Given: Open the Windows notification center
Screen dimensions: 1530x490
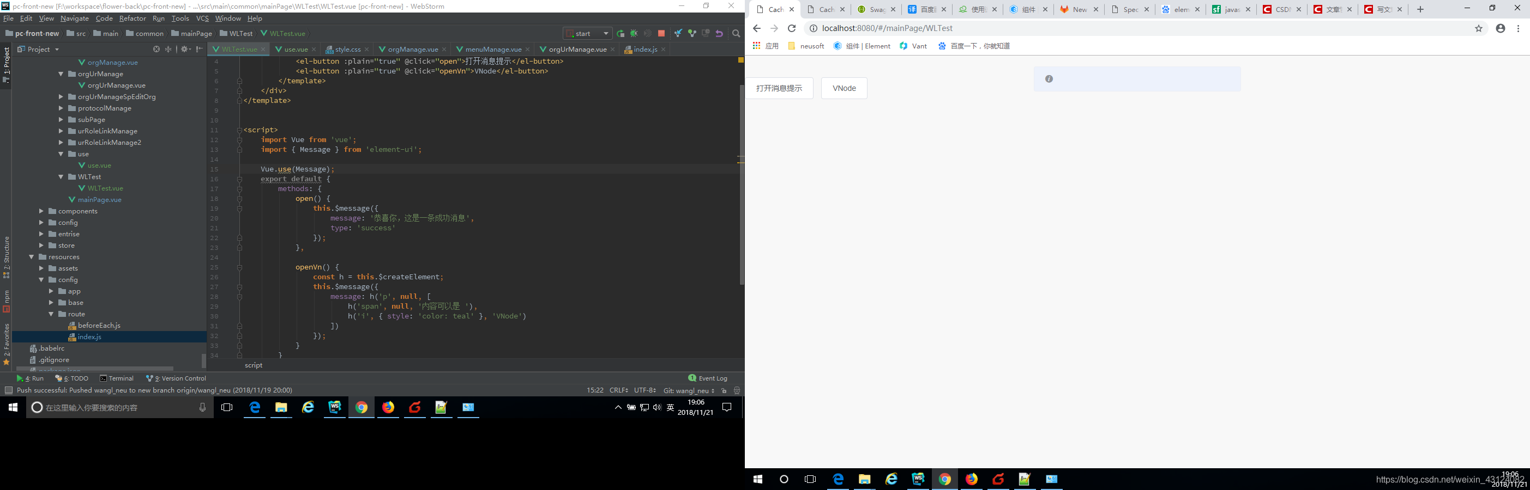Looking at the screenshot, I should coord(726,407).
